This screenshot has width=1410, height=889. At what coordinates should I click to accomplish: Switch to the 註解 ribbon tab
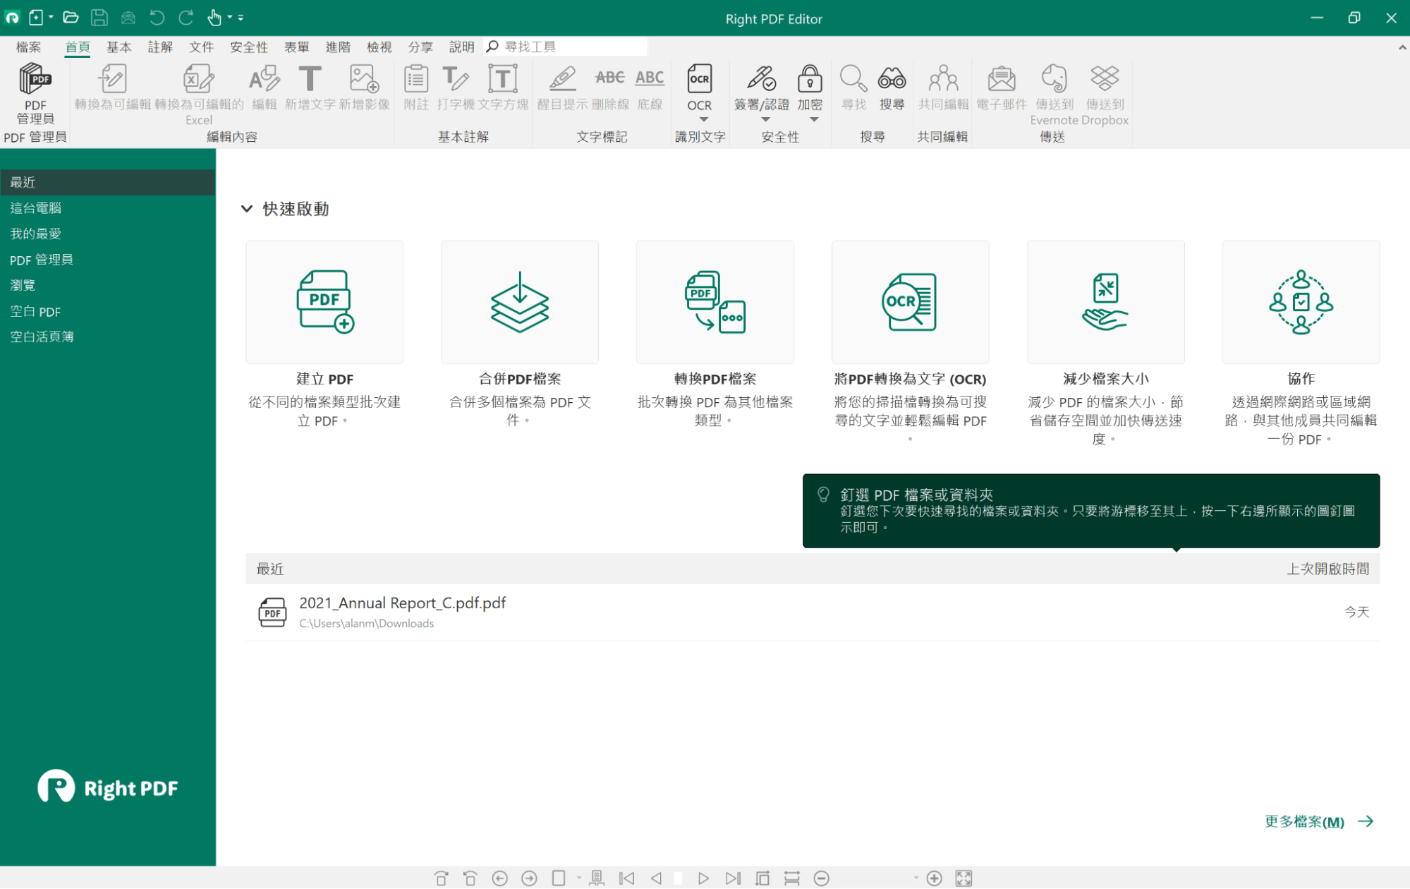(x=160, y=47)
